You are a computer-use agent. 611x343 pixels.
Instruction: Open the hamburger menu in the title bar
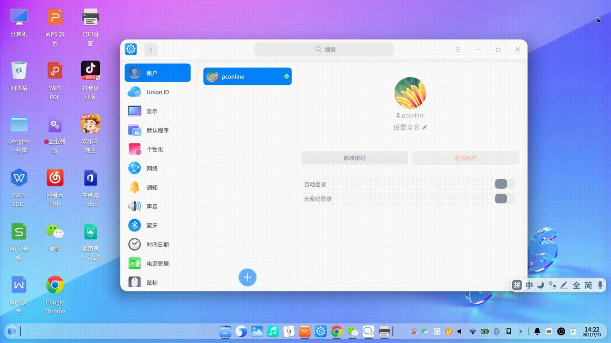pos(458,50)
